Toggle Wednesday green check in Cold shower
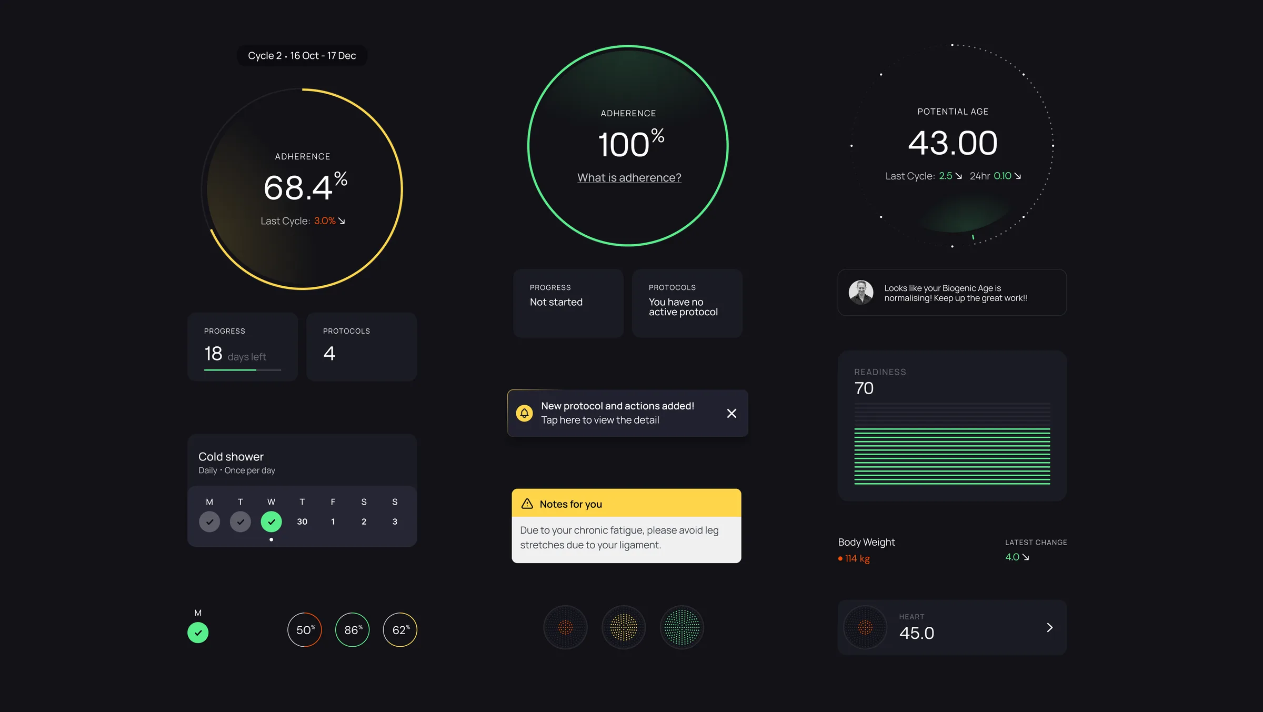The width and height of the screenshot is (1263, 712). (271, 522)
